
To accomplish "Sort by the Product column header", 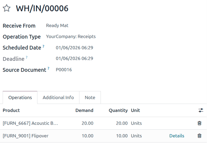I will (x=11, y=110).
